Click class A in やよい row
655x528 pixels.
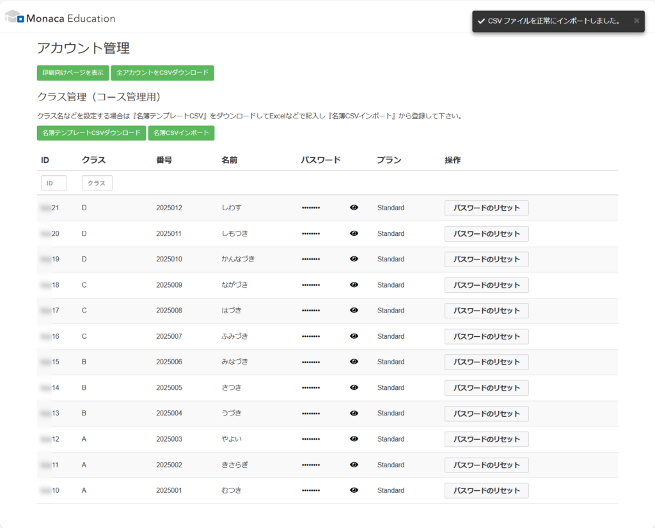(x=84, y=439)
